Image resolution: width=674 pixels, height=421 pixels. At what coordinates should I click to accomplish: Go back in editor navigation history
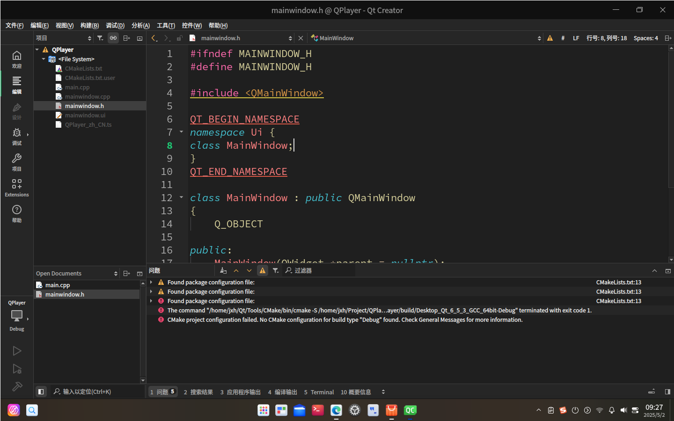[x=154, y=38]
